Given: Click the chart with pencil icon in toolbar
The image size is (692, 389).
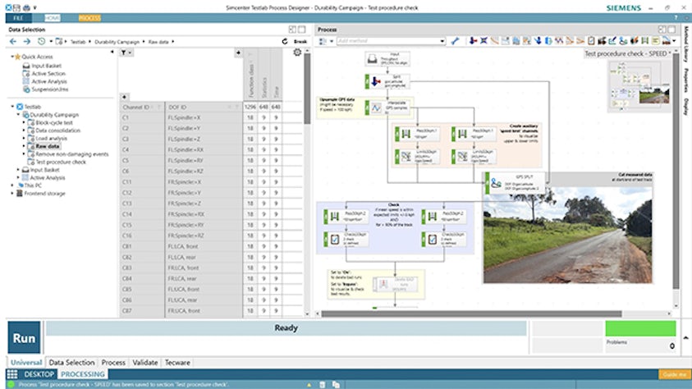Looking at the screenshot, I should coord(612,41).
